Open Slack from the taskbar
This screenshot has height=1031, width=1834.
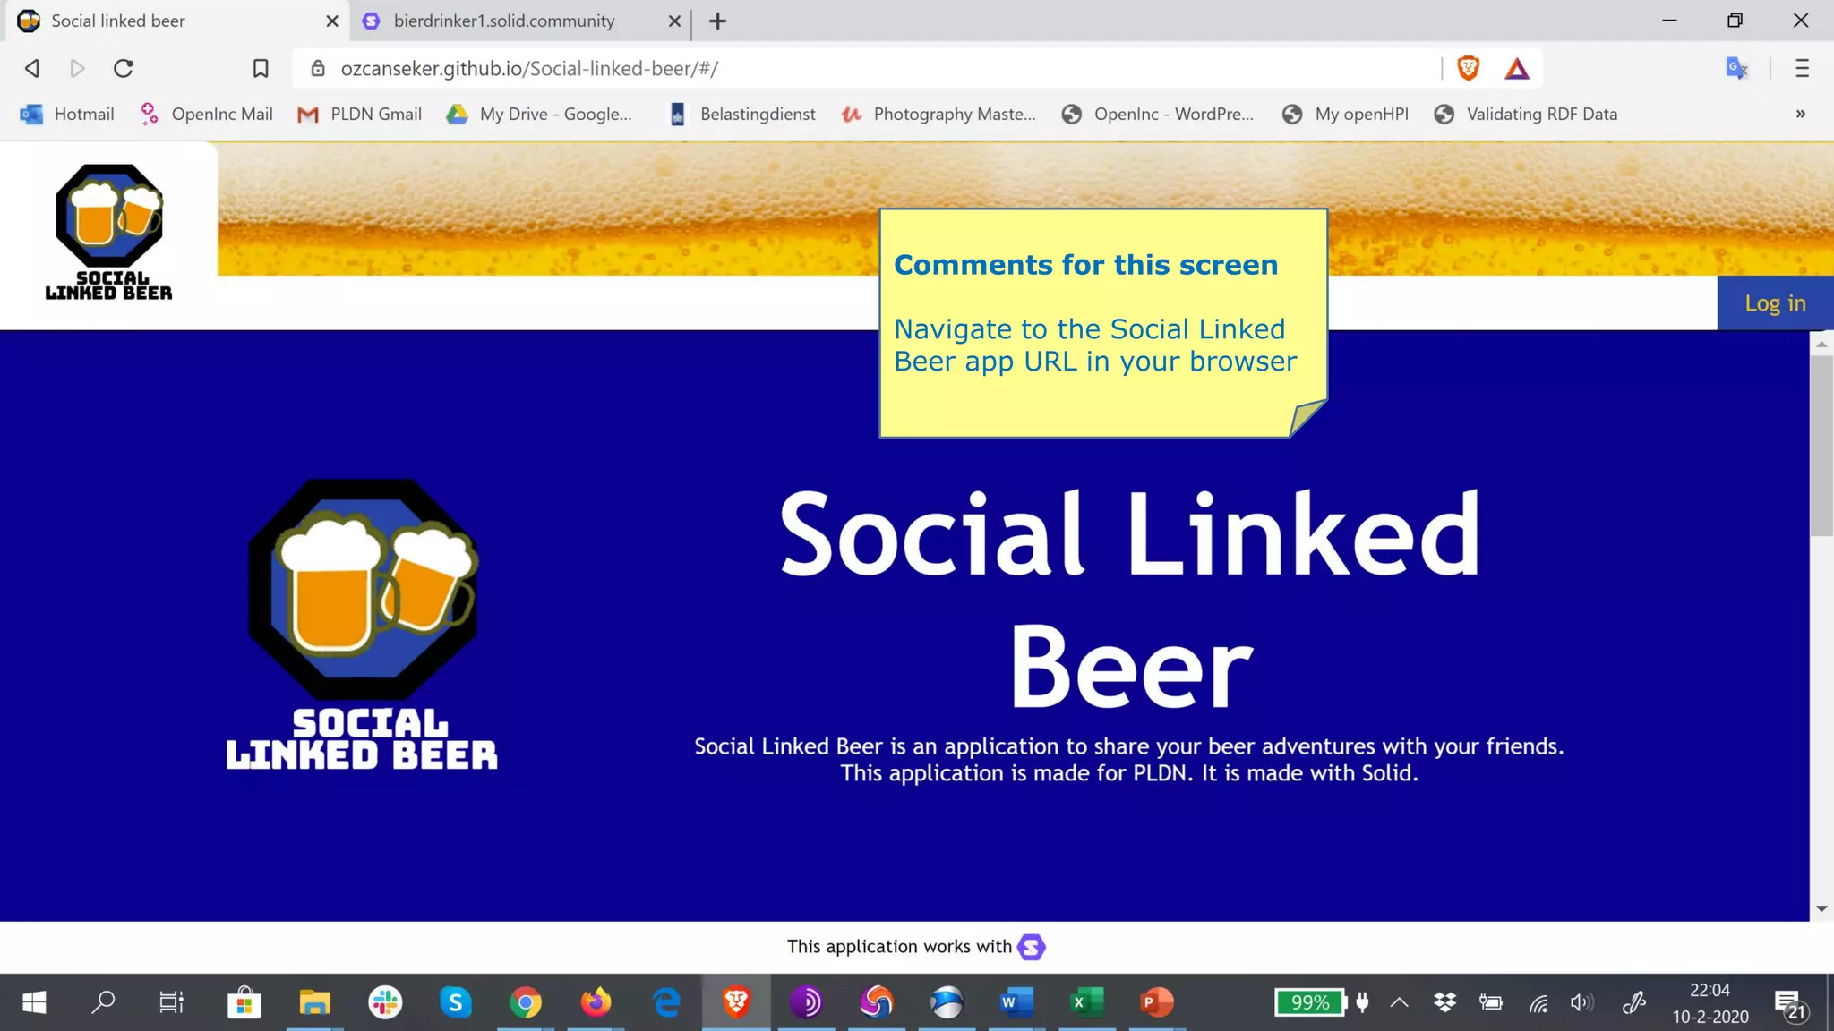pyautogui.click(x=385, y=1002)
